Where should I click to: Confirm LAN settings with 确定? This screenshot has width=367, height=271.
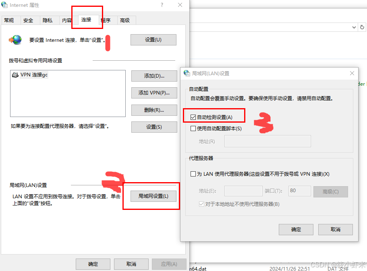click(x=296, y=230)
